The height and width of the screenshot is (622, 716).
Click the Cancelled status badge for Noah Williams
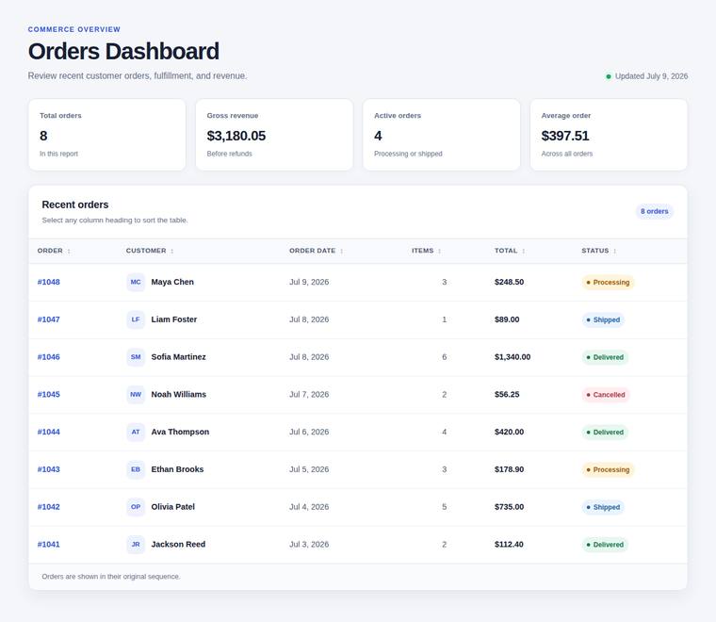pyautogui.click(x=606, y=395)
